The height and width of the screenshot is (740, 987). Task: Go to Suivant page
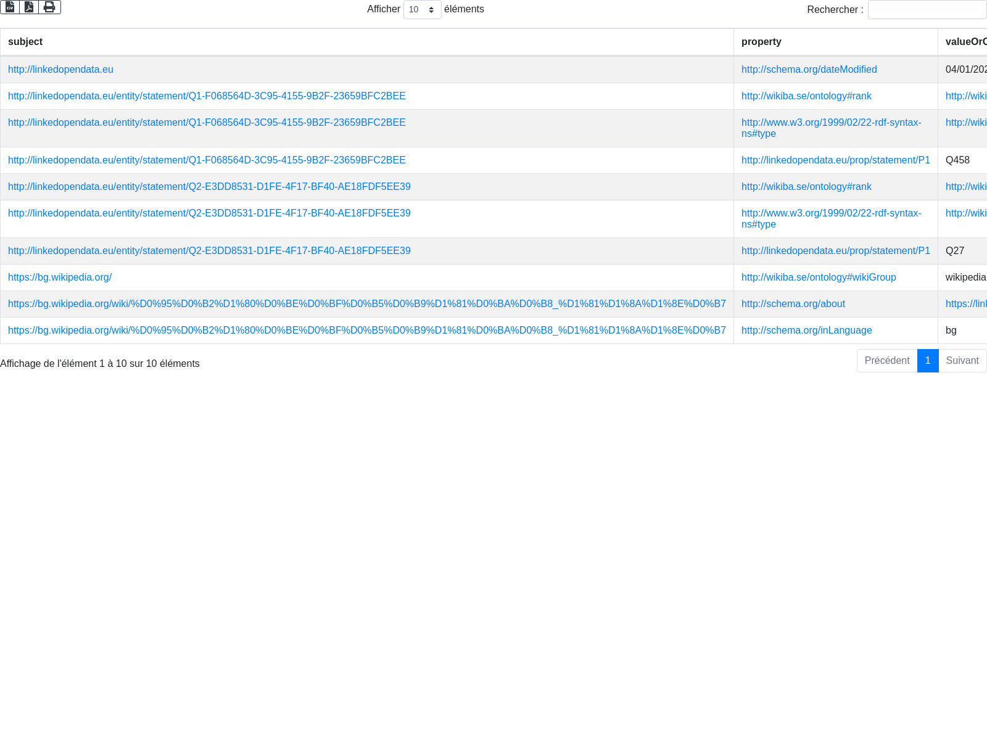(962, 361)
